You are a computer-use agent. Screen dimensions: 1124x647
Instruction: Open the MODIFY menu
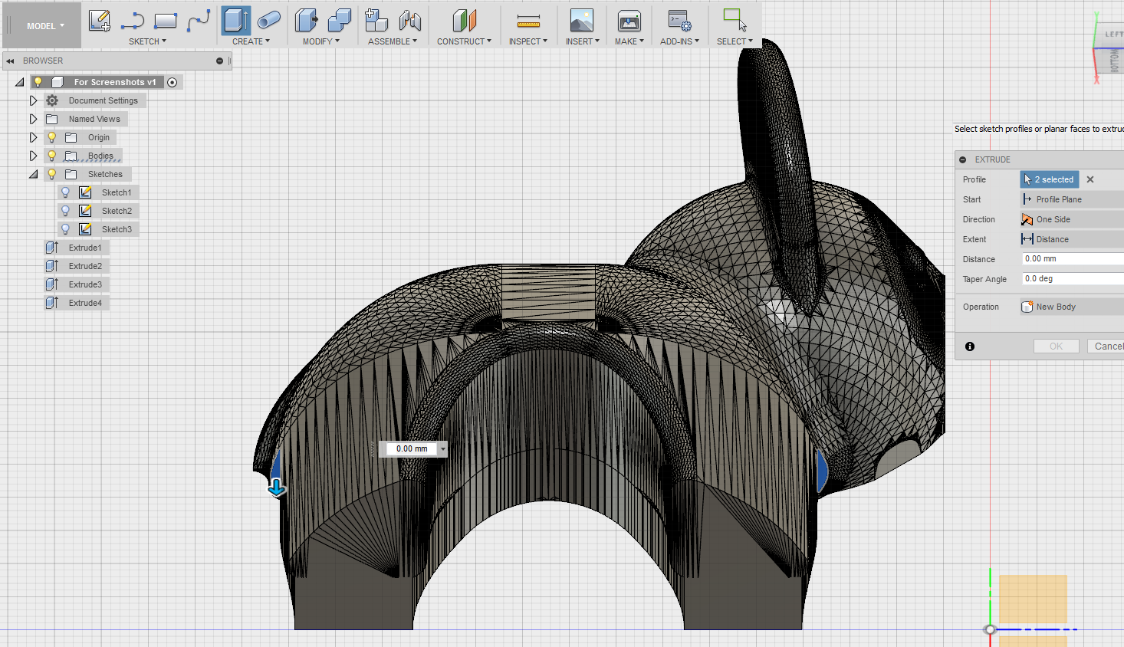(x=320, y=41)
